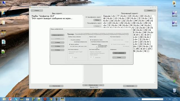Open the computer icon at desktop corner
The height and width of the screenshot is (101, 180).
pos(3,3)
